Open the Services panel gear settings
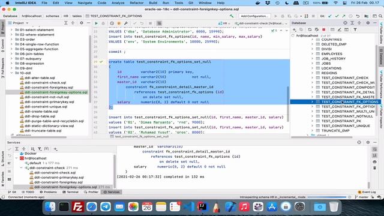384x216 pixels. (x=368, y=142)
